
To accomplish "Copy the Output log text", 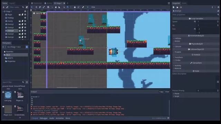I will pyautogui.click(x=161, y=92).
